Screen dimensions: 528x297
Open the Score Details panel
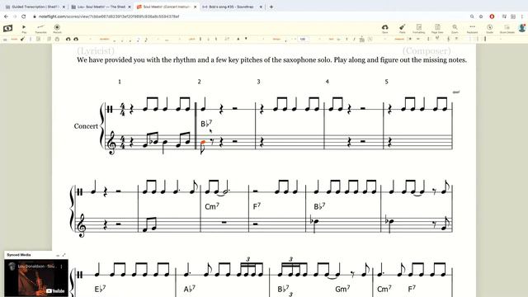pyautogui.click(x=507, y=29)
